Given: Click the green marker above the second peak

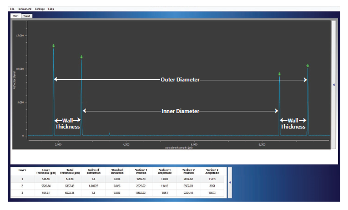Looking at the screenshot, I should [82, 57].
